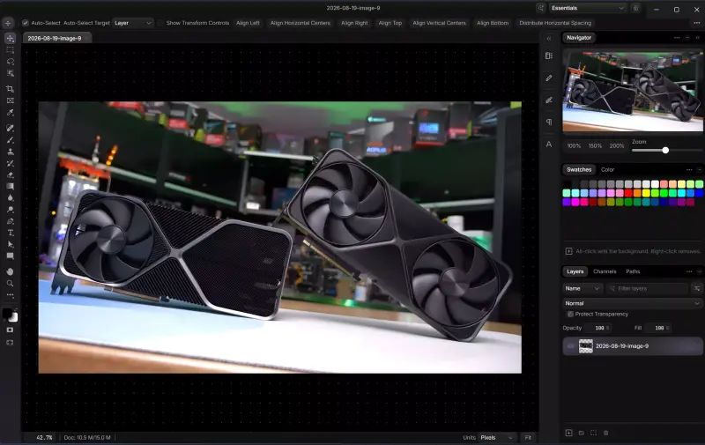
Task: Open the brush settings pencil panel icon
Action: pyautogui.click(x=548, y=78)
